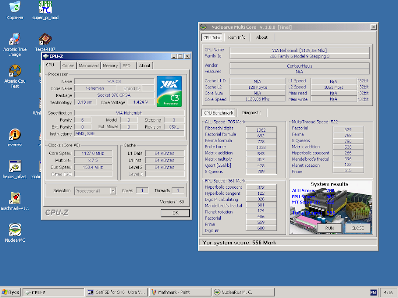The height and width of the screenshot is (298, 398).
Task: Switch to the Diagnostic tab
Action: (x=251, y=112)
